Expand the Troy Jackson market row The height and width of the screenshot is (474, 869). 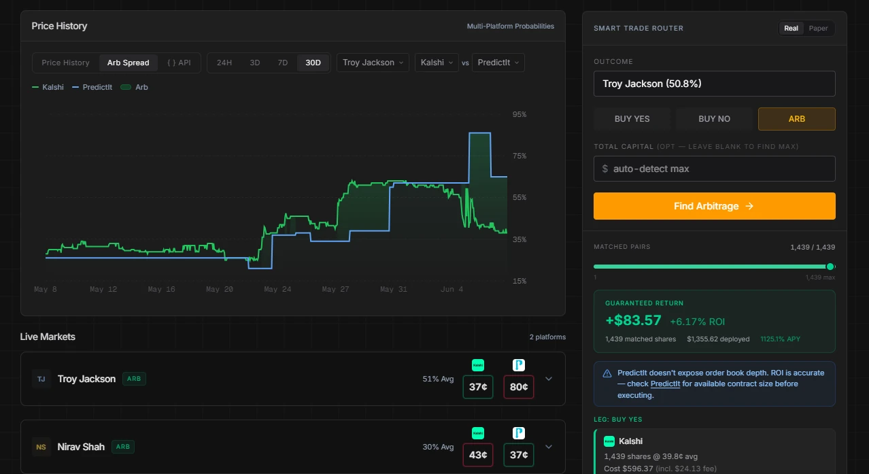coord(549,379)
